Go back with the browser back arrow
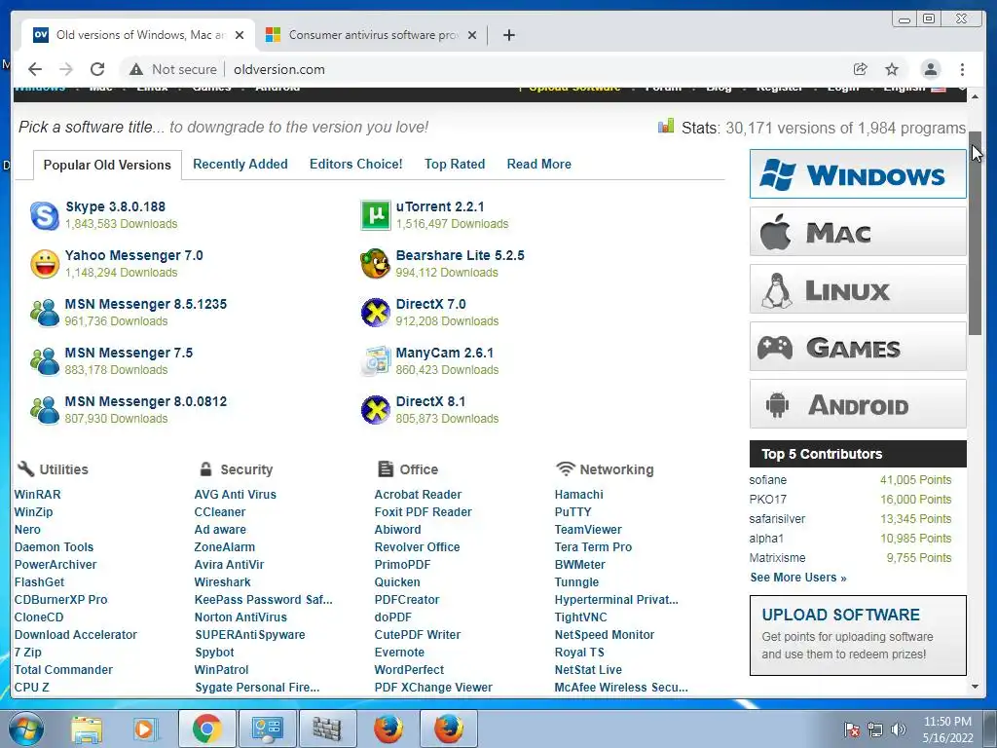This screenshot has height=748, width=997. [35, 69]
